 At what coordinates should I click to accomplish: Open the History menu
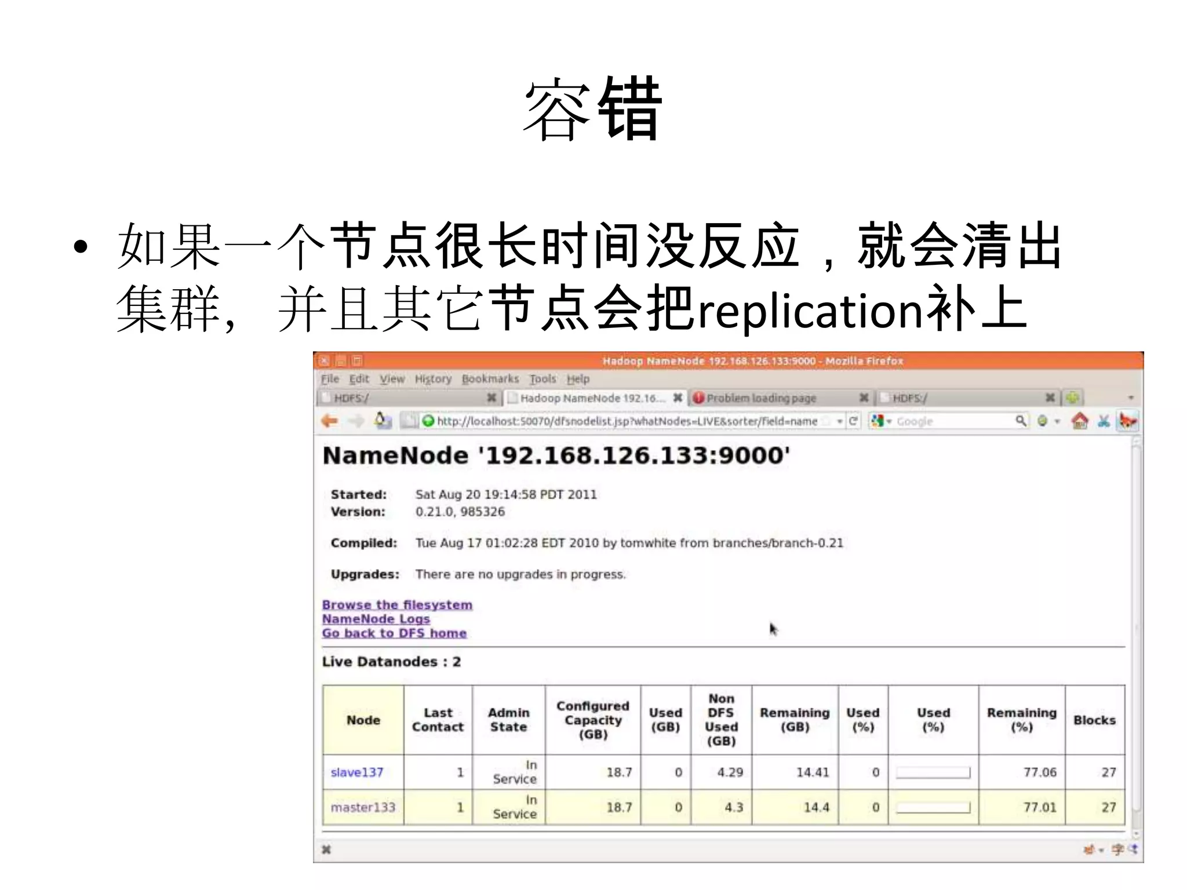pos(433,379)
